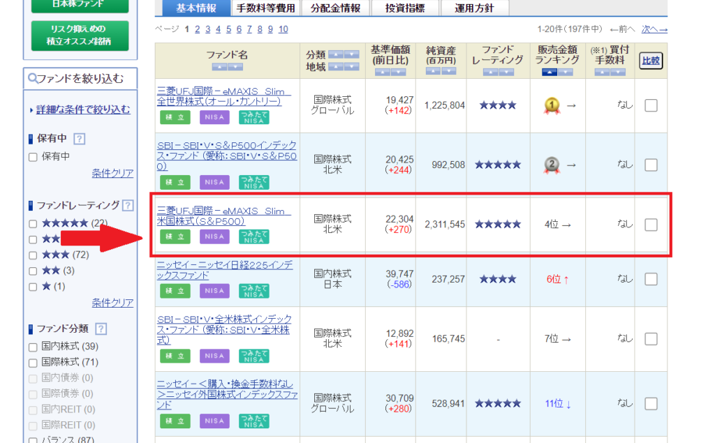Screen dimensions: 715x443
Task: Tick the 国内株式 (39) checkbox
Action: click(33, 347)
